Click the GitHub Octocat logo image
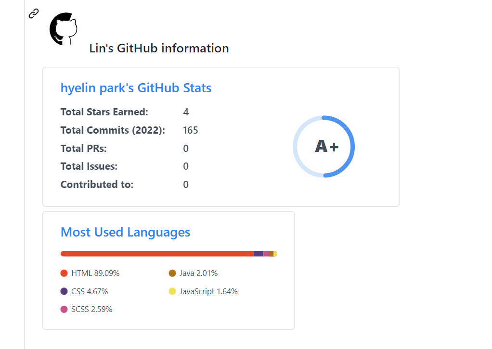Image resolution: width=492 pixels, height=349 pixels. point(64,29)
